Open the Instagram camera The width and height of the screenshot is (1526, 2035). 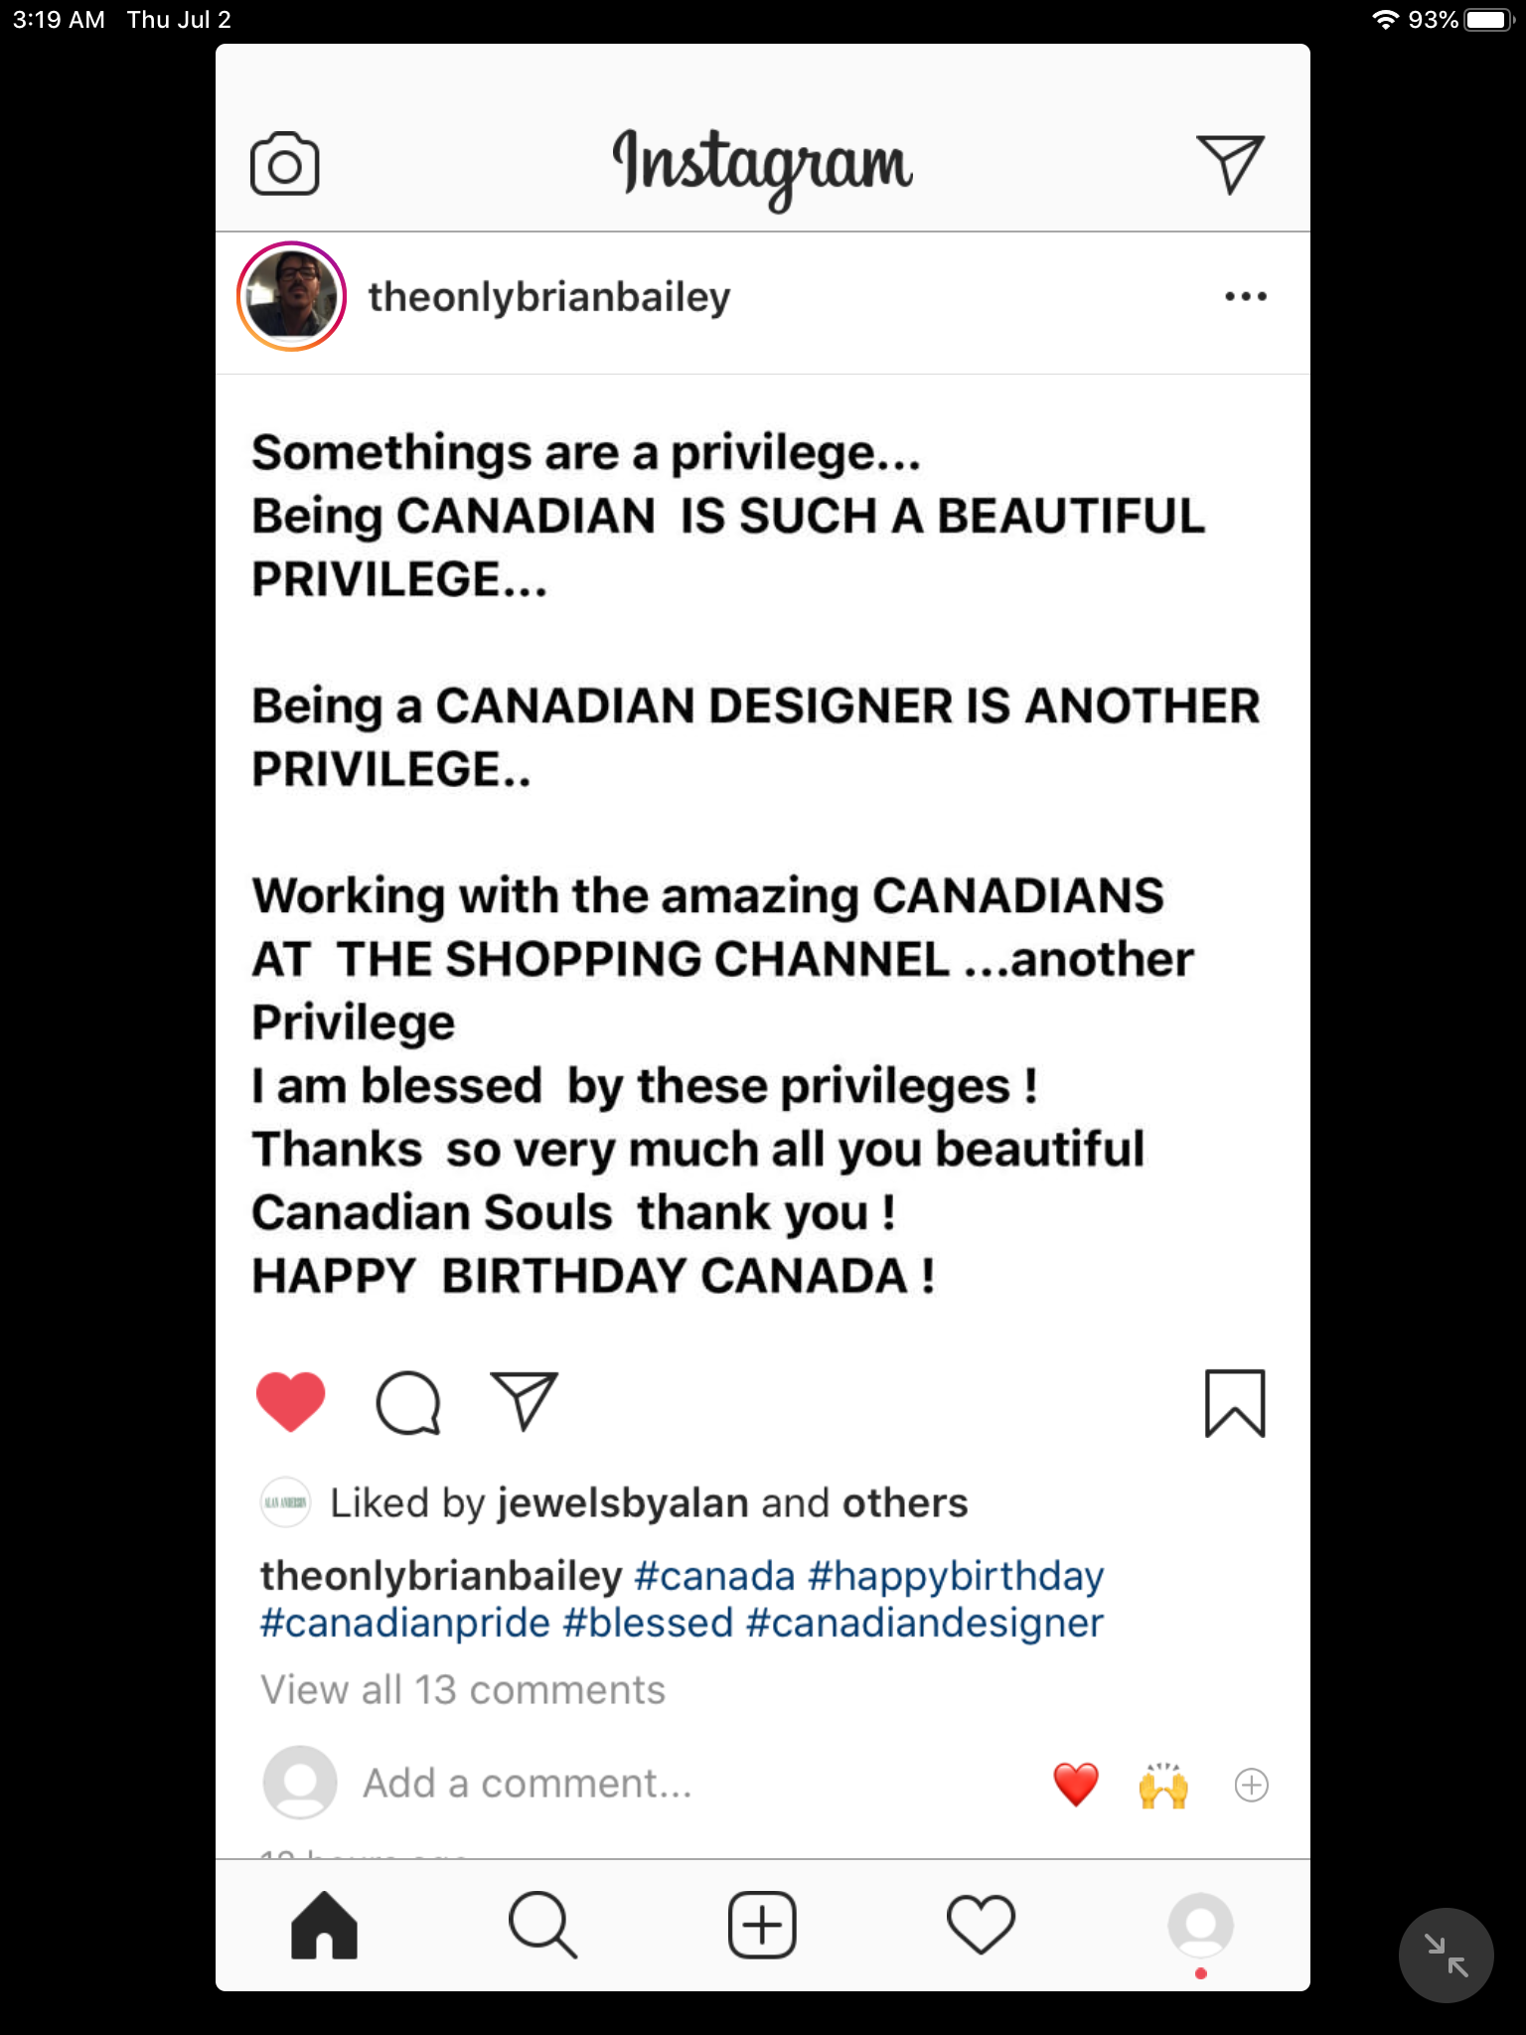pos(284,164)
